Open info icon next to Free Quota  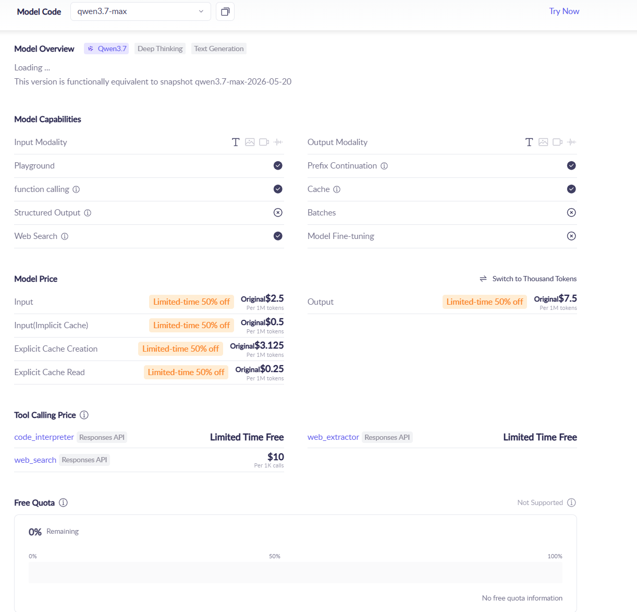point(63,502)
